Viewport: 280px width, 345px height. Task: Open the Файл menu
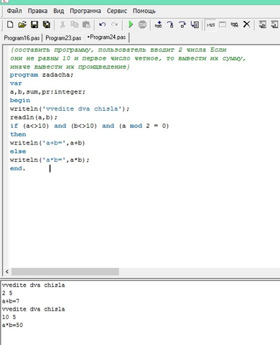pos(14,11)
